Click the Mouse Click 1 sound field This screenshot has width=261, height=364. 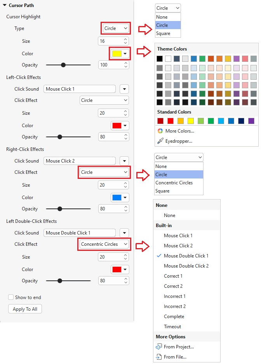point(79,89)
